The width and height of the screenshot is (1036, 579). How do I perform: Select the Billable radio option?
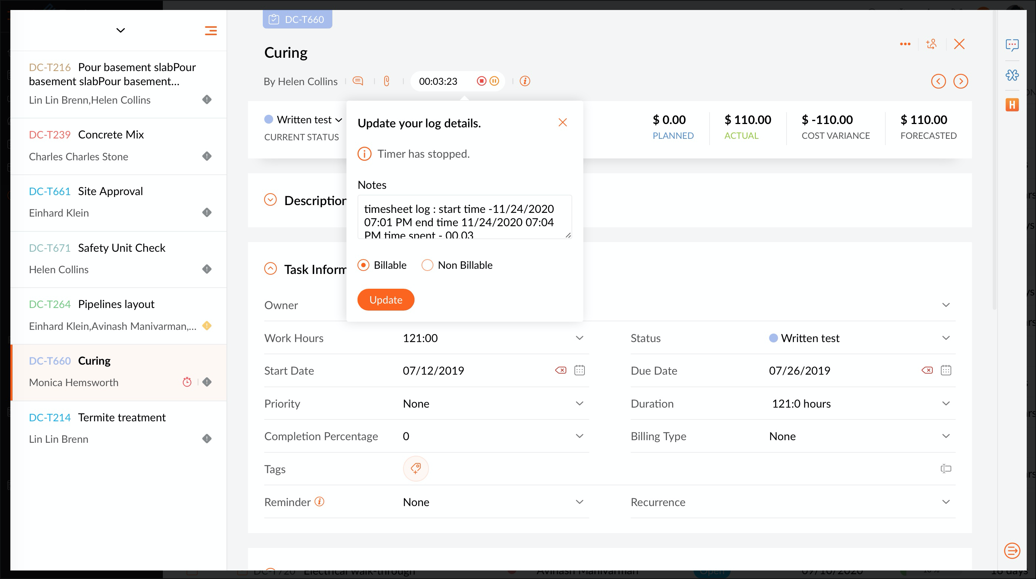click(x=363, y=265)
